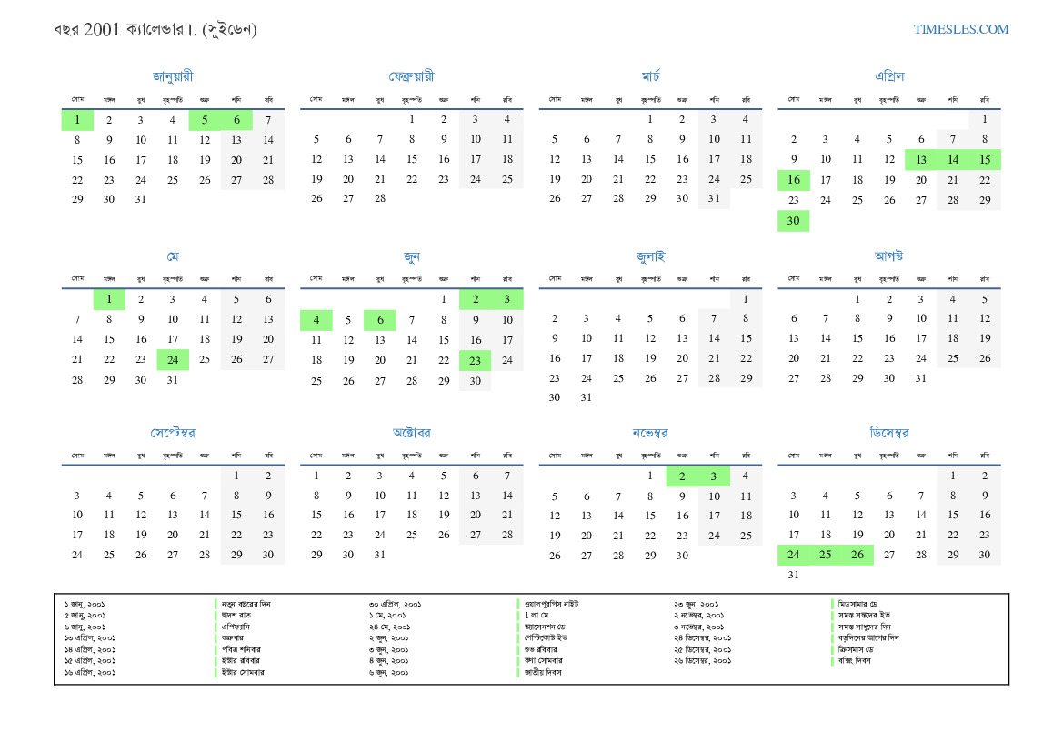Select the জানুয়ারী month heading
1063x752 pixels.
(173, 76)
